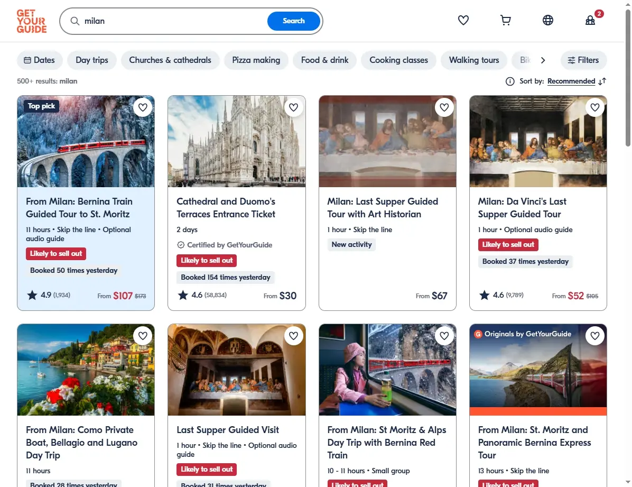632x487 pixels.
Task: Save St Moritz & Alps Day Trip
Action: pyautogui.click(x=444, y=336)
